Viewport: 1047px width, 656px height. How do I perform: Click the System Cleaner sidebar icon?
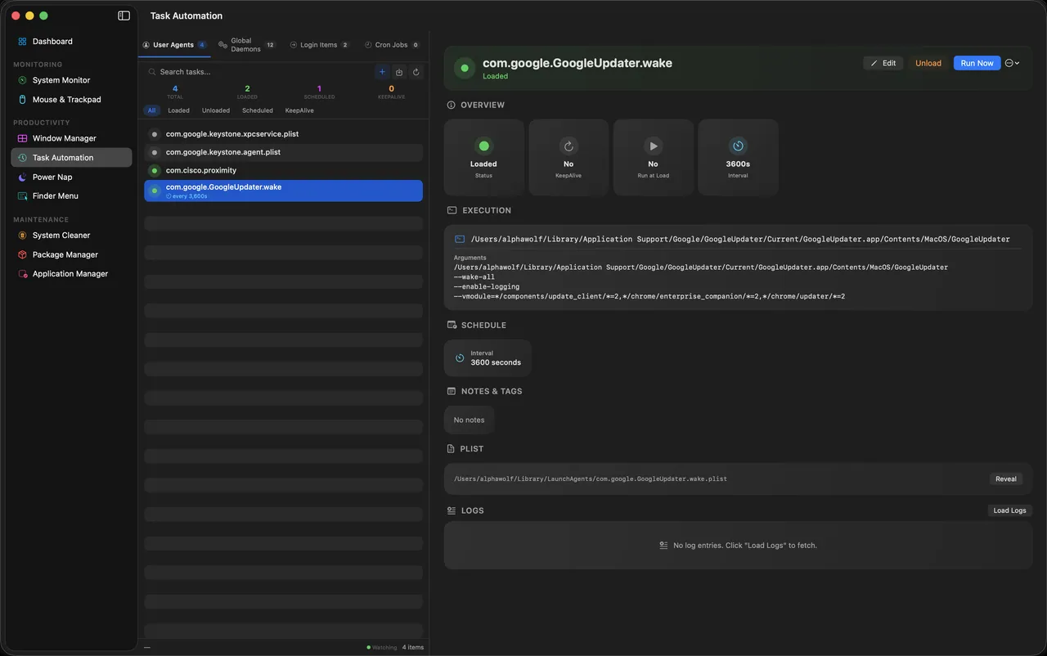click(x=22, y=236)
